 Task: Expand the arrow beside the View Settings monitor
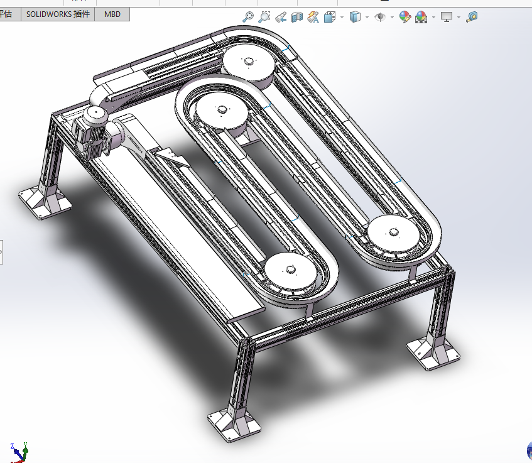459,18
